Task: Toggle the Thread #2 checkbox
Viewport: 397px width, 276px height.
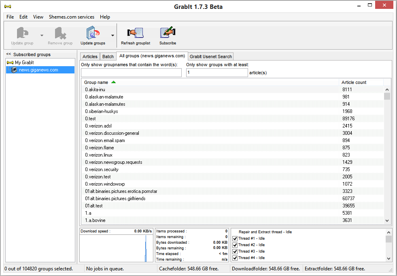Action: (235, 245)
